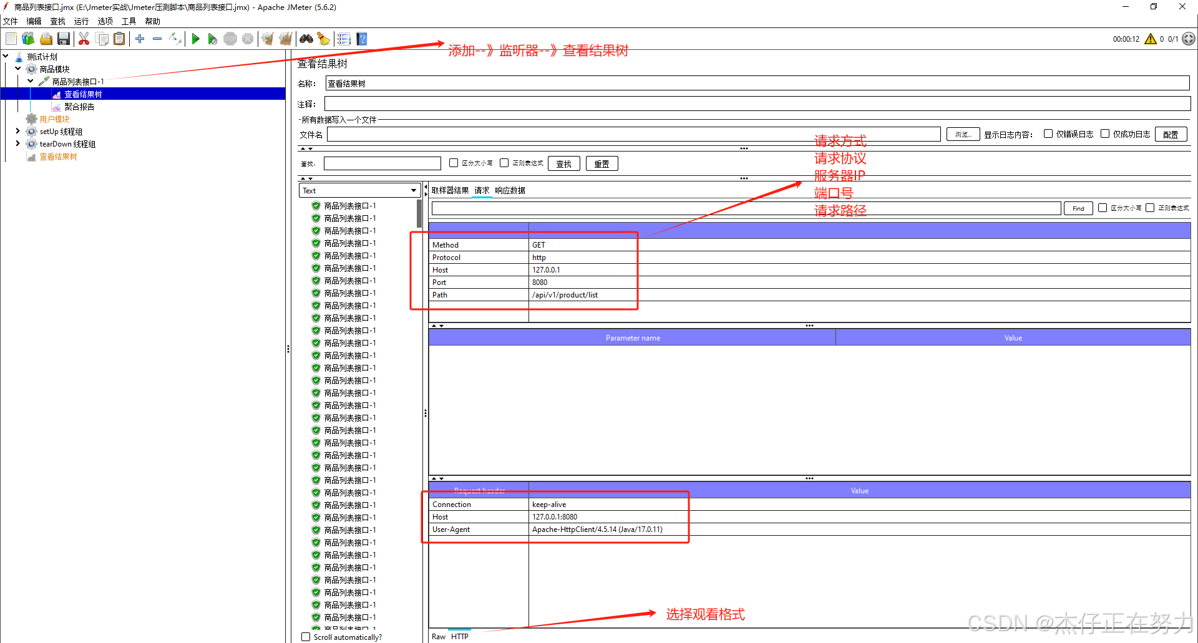Enable 正则表达式 next to 查找 field
This screenshot has width=1198, height=643.
(504, 163)
